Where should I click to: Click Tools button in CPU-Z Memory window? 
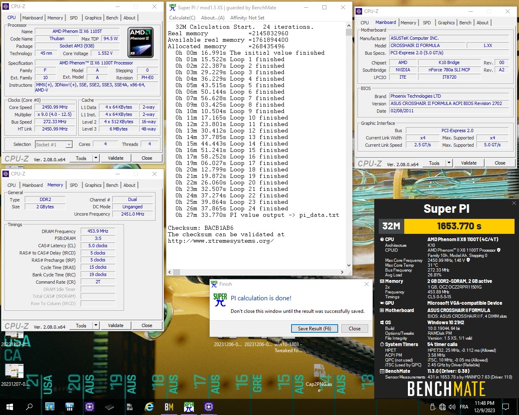(x=81, y=325)
